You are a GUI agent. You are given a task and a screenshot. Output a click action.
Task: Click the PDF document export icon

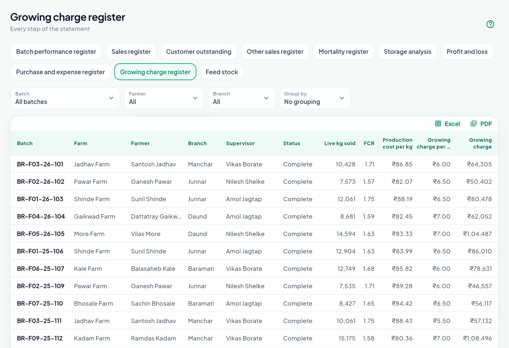(474, 124)
